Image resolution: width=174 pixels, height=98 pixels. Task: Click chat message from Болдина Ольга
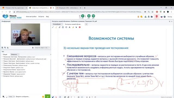tap(13, 76)
